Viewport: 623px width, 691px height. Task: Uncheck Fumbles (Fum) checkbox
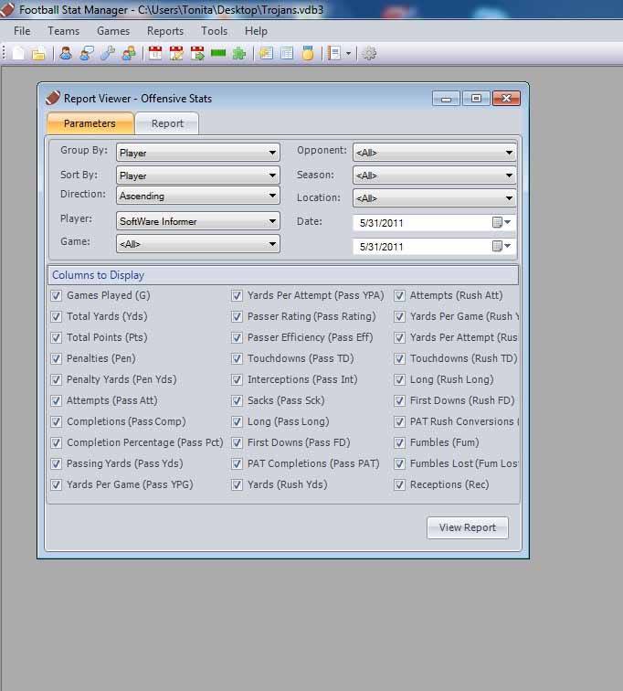click(399, 442)
